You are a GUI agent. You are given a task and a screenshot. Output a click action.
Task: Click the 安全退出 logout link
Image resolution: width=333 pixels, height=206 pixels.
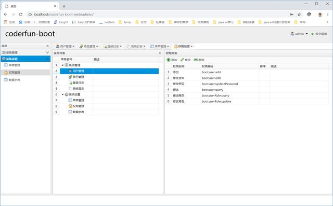pos(319,34)
